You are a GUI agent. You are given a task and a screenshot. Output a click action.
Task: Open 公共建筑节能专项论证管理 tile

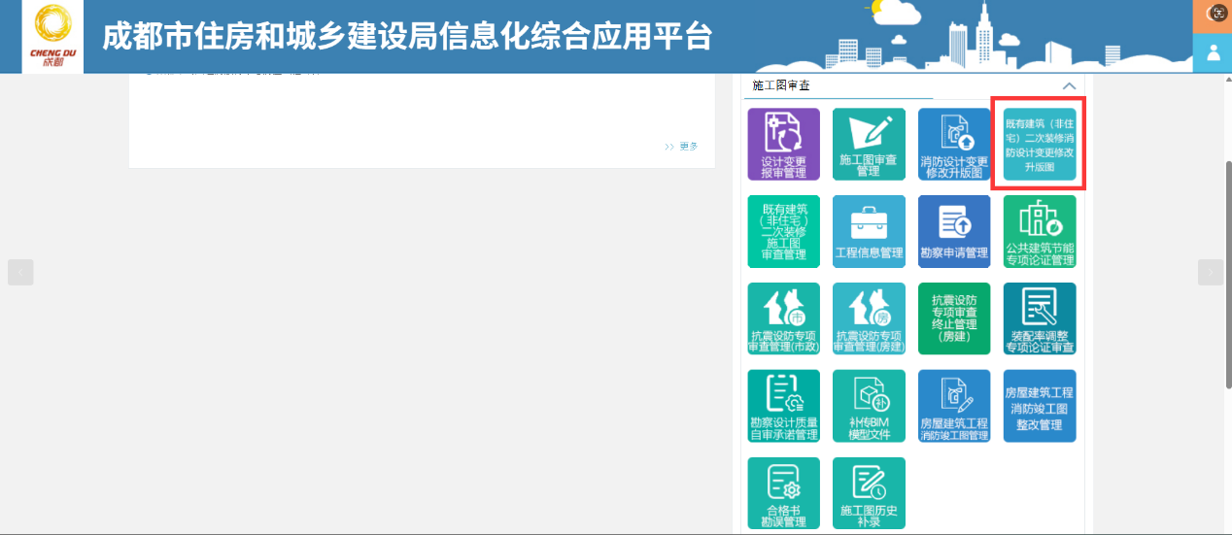click(x=1040, y=231)
